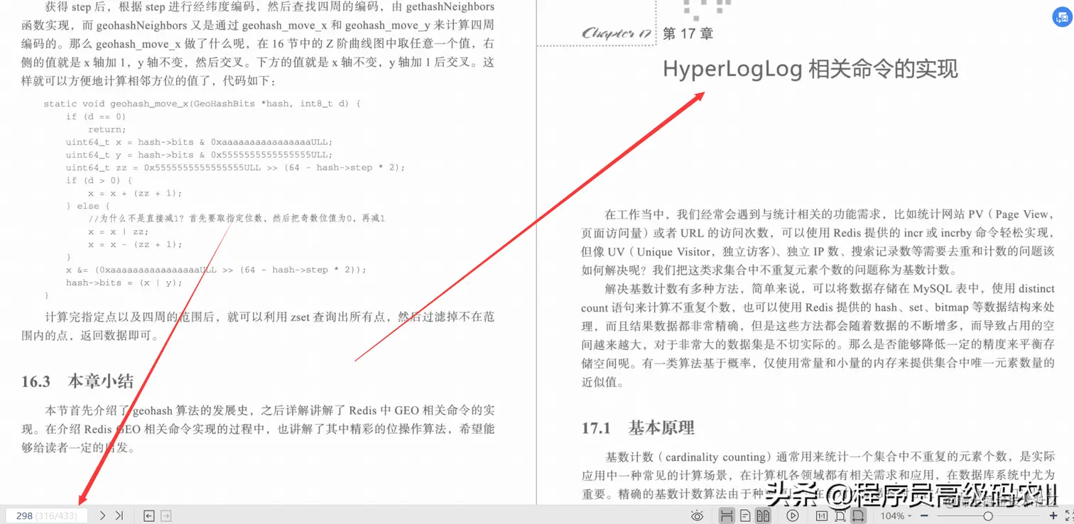Select the page number input showing 298
The height and width of the screenshot is (524, 1074).
46,515
